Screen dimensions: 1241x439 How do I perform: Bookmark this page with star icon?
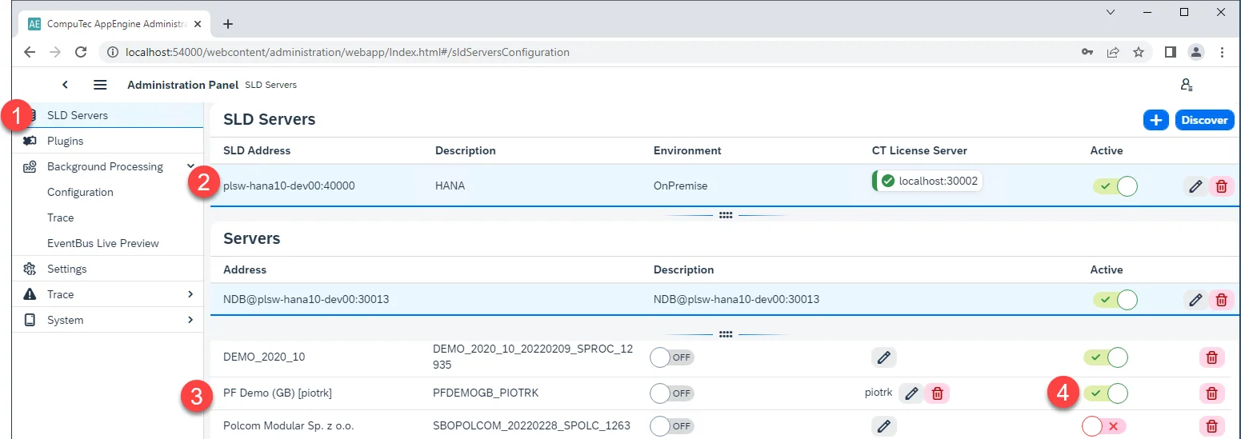coord(1139,52)
